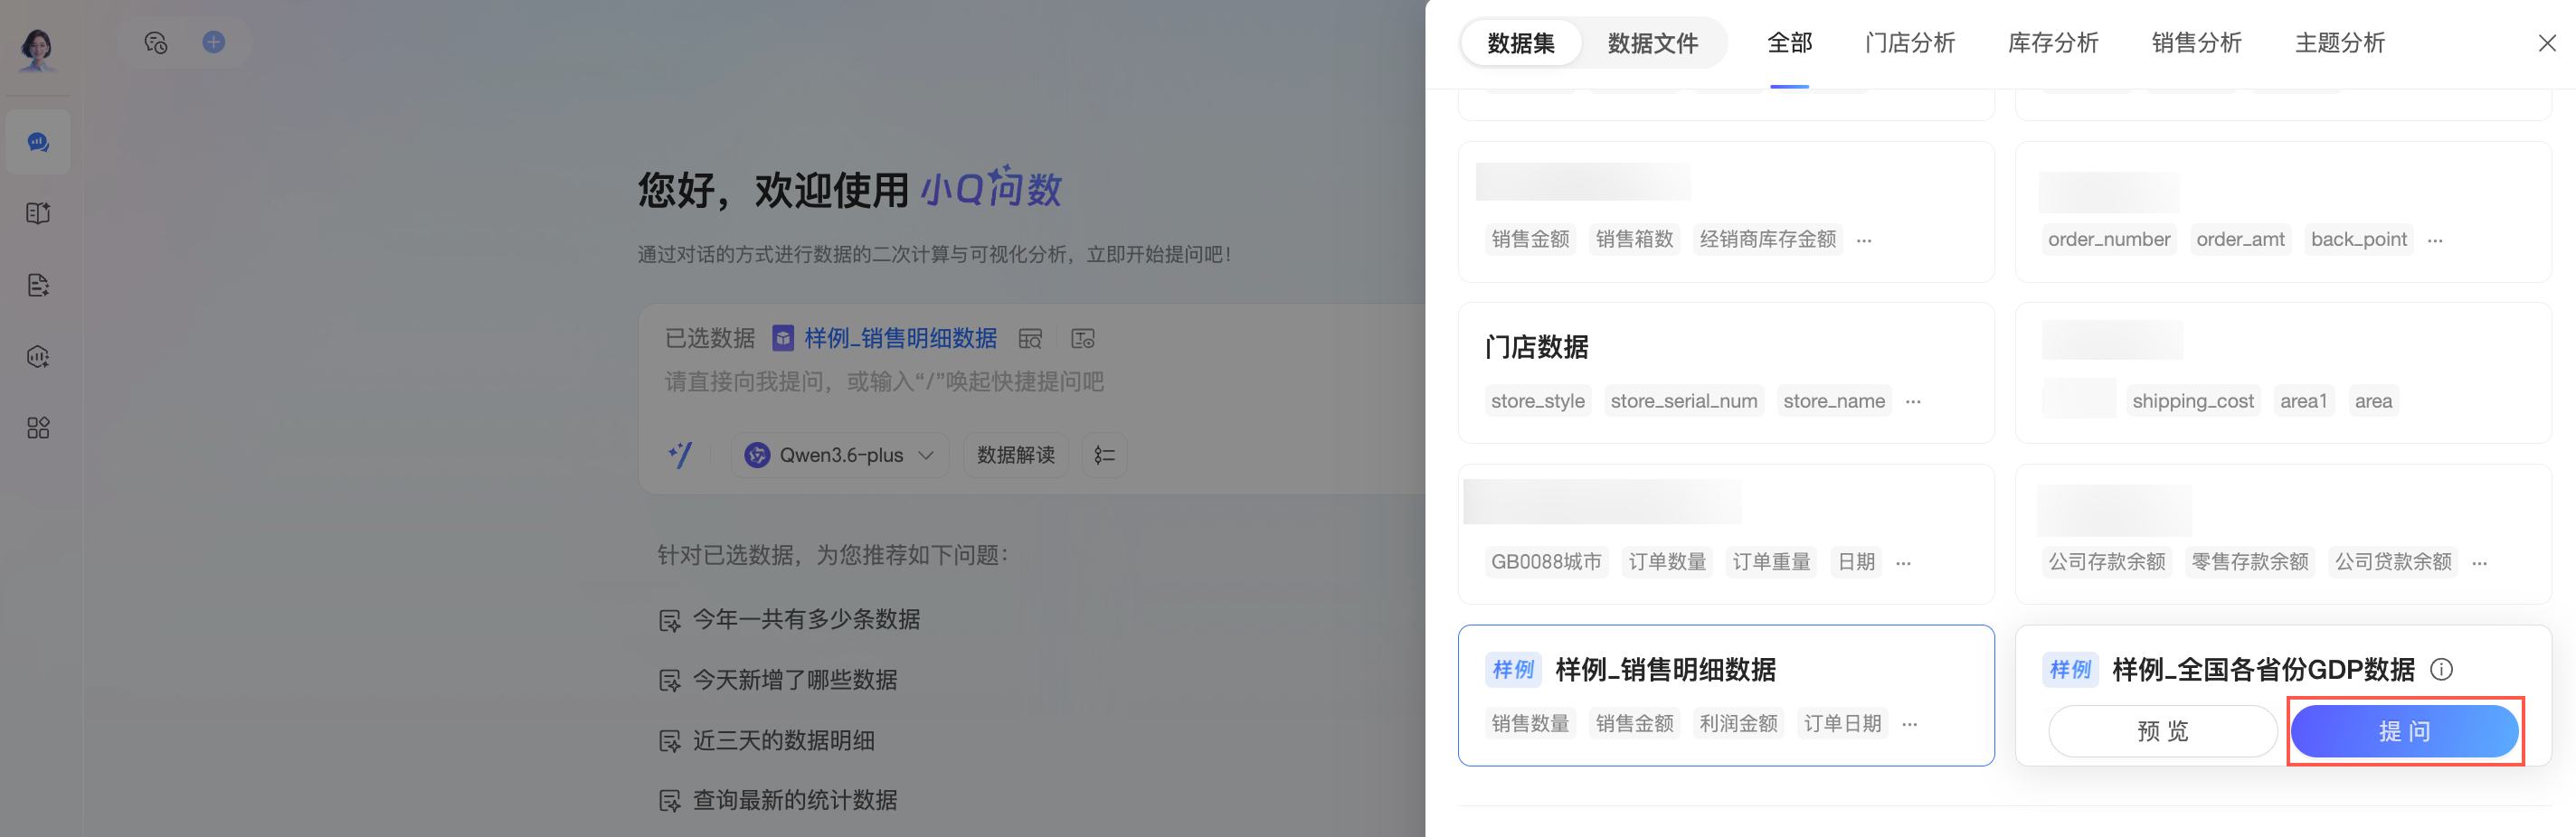This screenshot has height=837, width=2576.
Task: Expand more fields after 日期 tag
Action: (x=1903, y=562)
